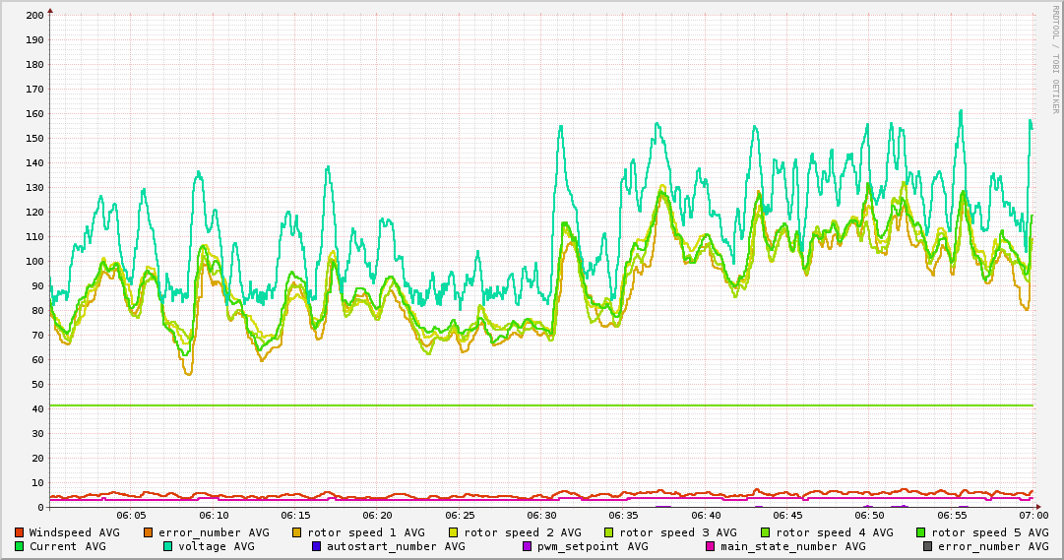Click the 200 value on Y axis
The width and height of the screenshot is (1064, 560).
[33, 15]
